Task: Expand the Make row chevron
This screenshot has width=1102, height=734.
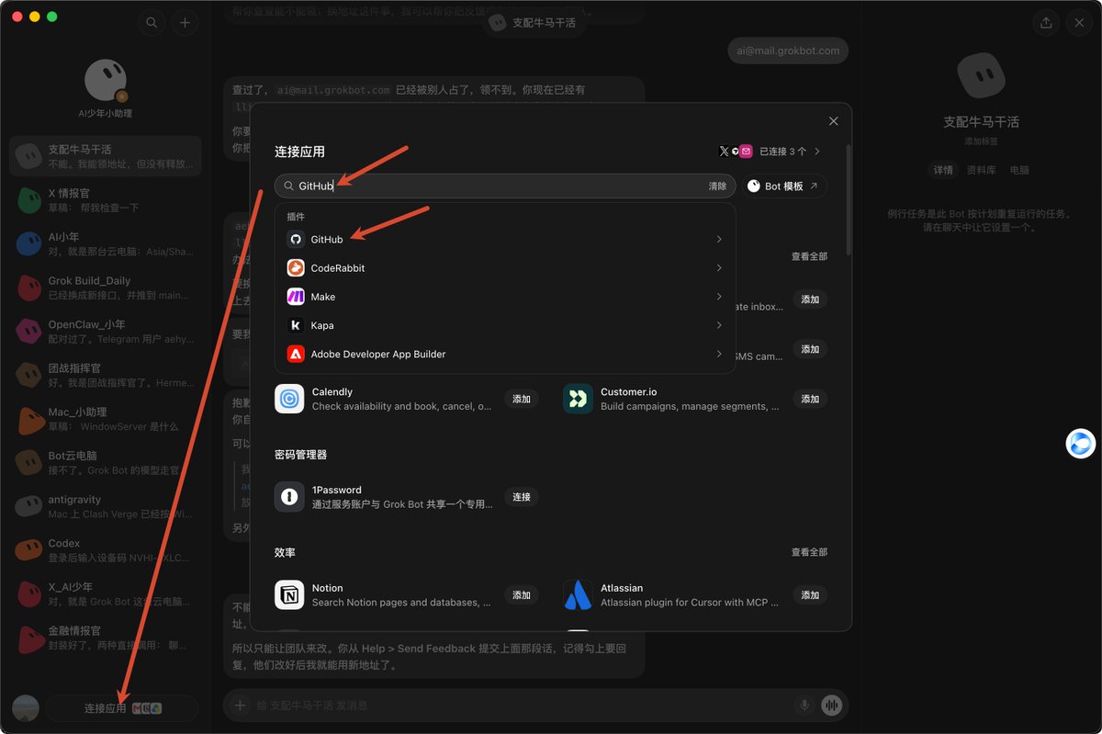Action: 719,297
